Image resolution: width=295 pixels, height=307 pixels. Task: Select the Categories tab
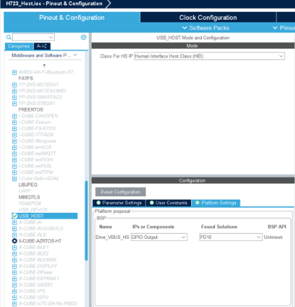click(19, 46)
